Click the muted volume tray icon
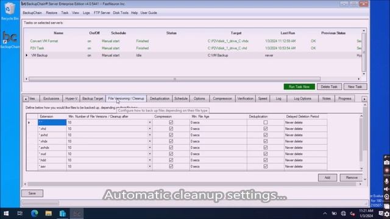 coord(352,214)
